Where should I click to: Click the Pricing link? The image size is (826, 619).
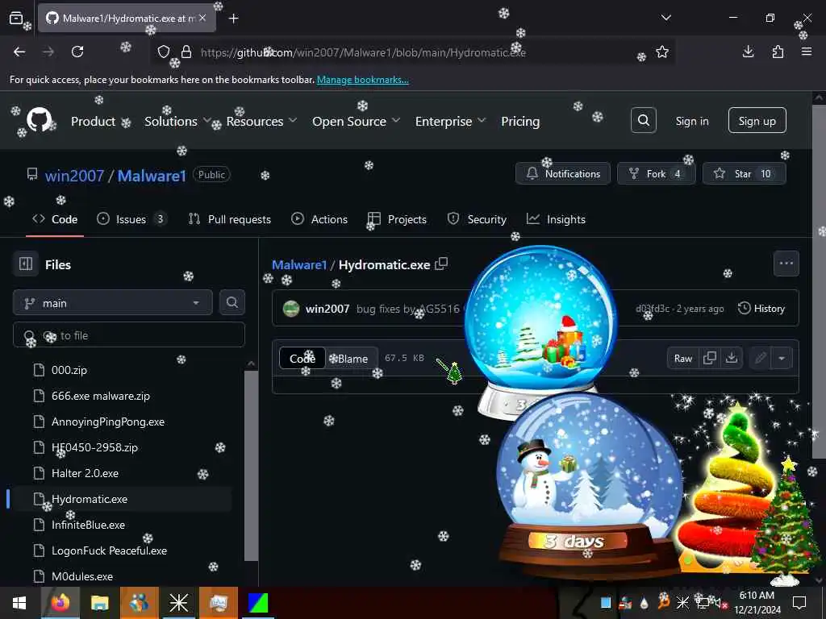520,121
